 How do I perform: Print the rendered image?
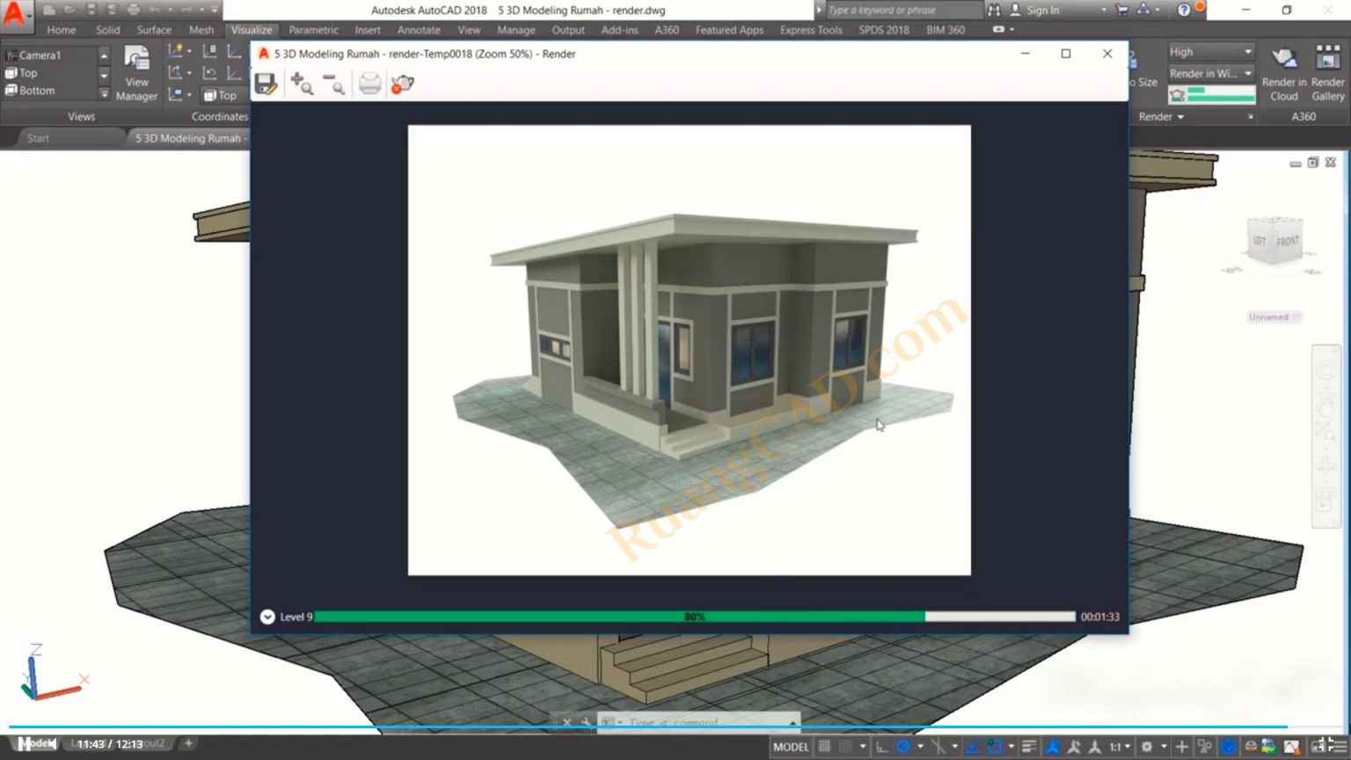point(370,84)
